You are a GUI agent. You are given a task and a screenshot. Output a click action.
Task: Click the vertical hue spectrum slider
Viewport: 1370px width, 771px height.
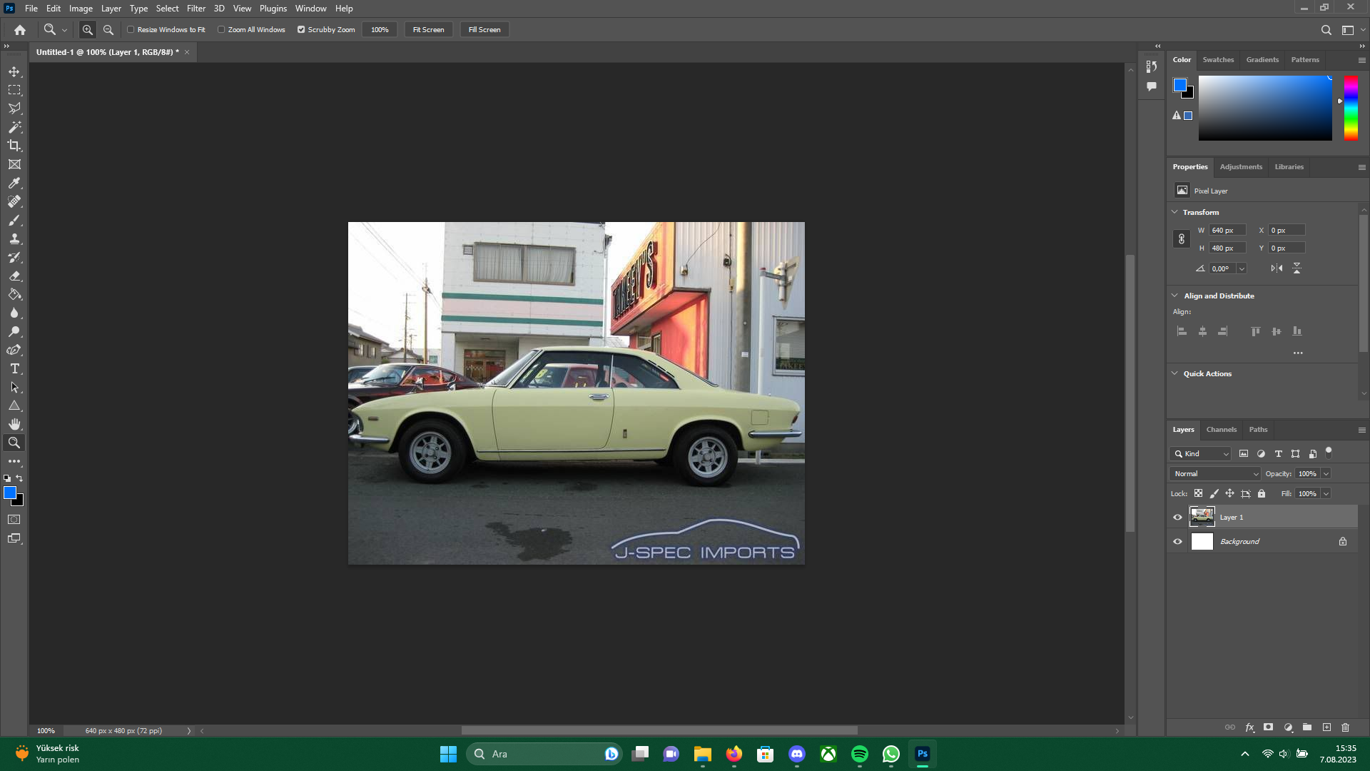(x=1351, y=107)
